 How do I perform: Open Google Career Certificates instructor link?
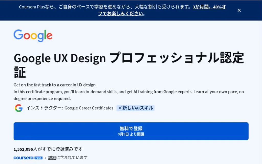89,108
